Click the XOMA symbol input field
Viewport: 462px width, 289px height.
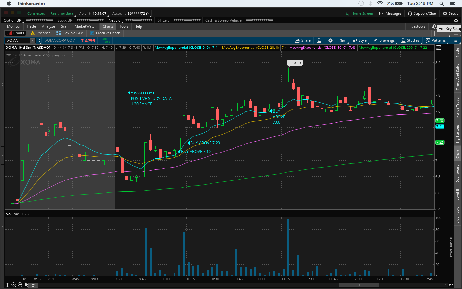coord(18,40)
